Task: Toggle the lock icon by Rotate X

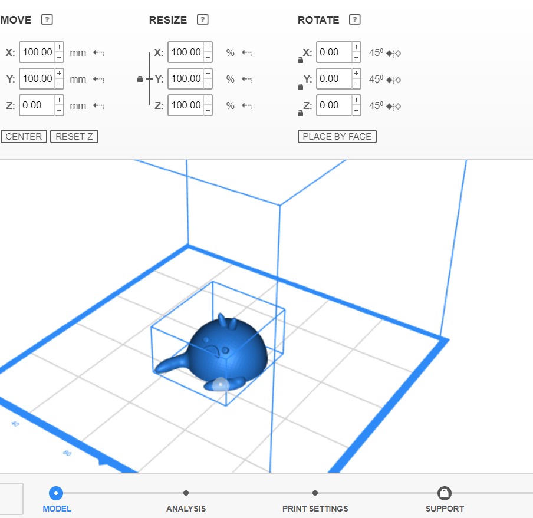Action: coord(300,60)
